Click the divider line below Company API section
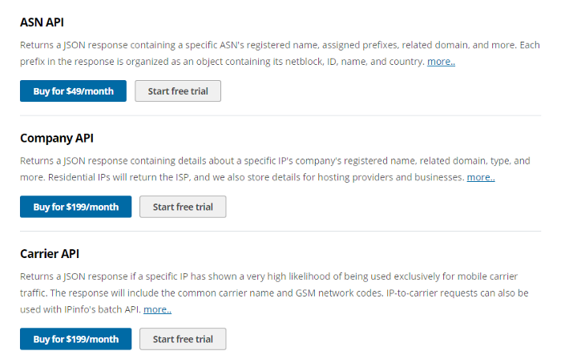 point(280,231)
